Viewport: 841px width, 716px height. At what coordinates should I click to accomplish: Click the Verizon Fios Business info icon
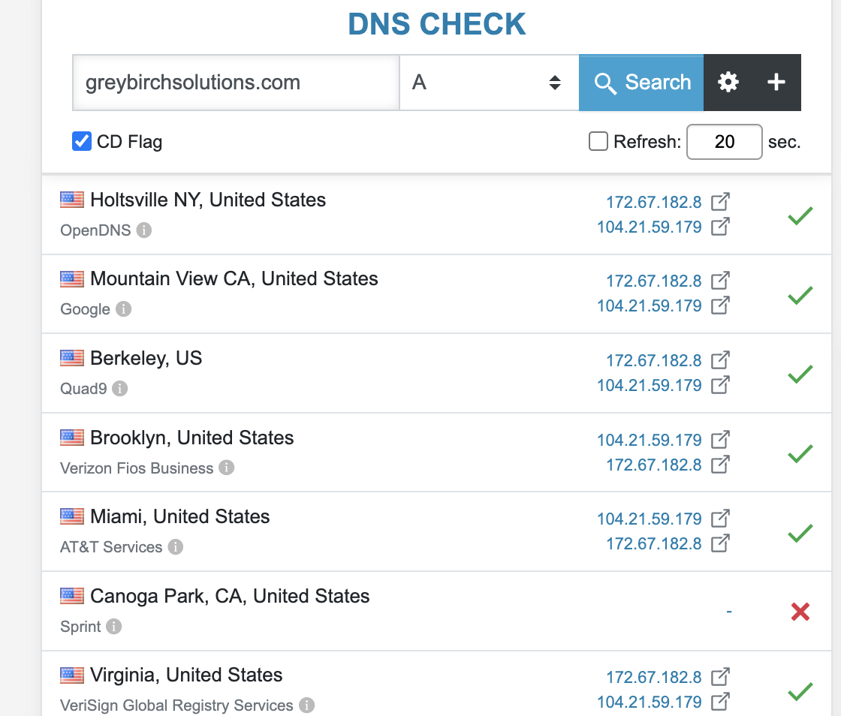pyautogui.click(x=227, y=468)
